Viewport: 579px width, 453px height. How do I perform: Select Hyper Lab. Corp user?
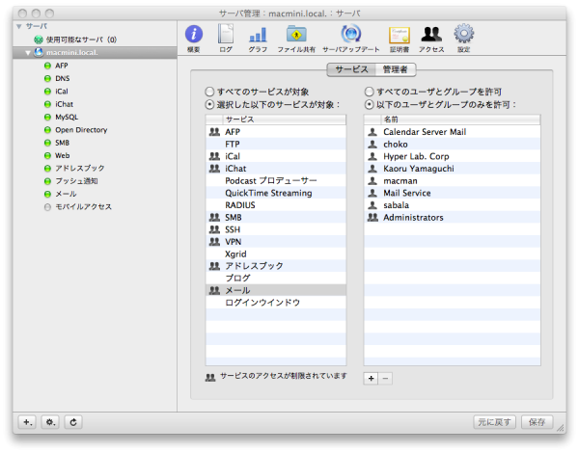tap(452, 156)
